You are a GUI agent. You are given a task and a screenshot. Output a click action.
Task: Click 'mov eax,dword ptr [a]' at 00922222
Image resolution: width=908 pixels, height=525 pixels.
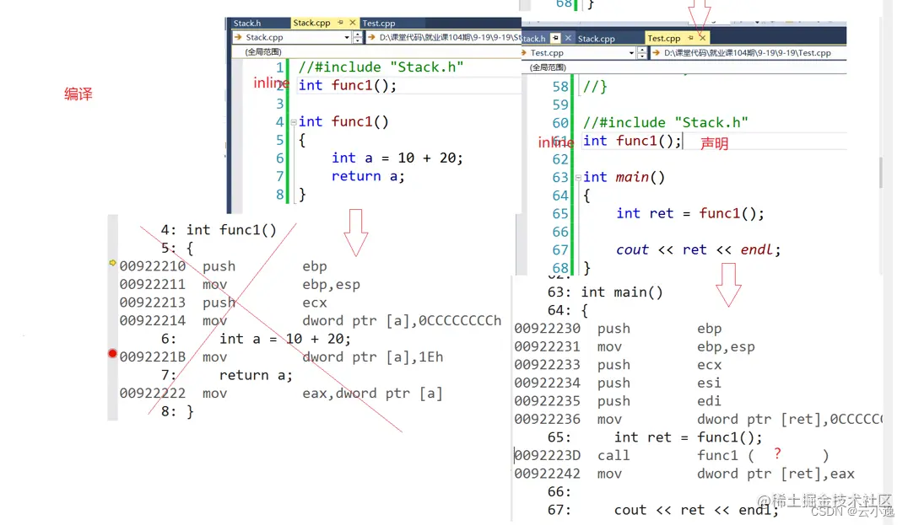pyautogui.click(x=282, y=394)
